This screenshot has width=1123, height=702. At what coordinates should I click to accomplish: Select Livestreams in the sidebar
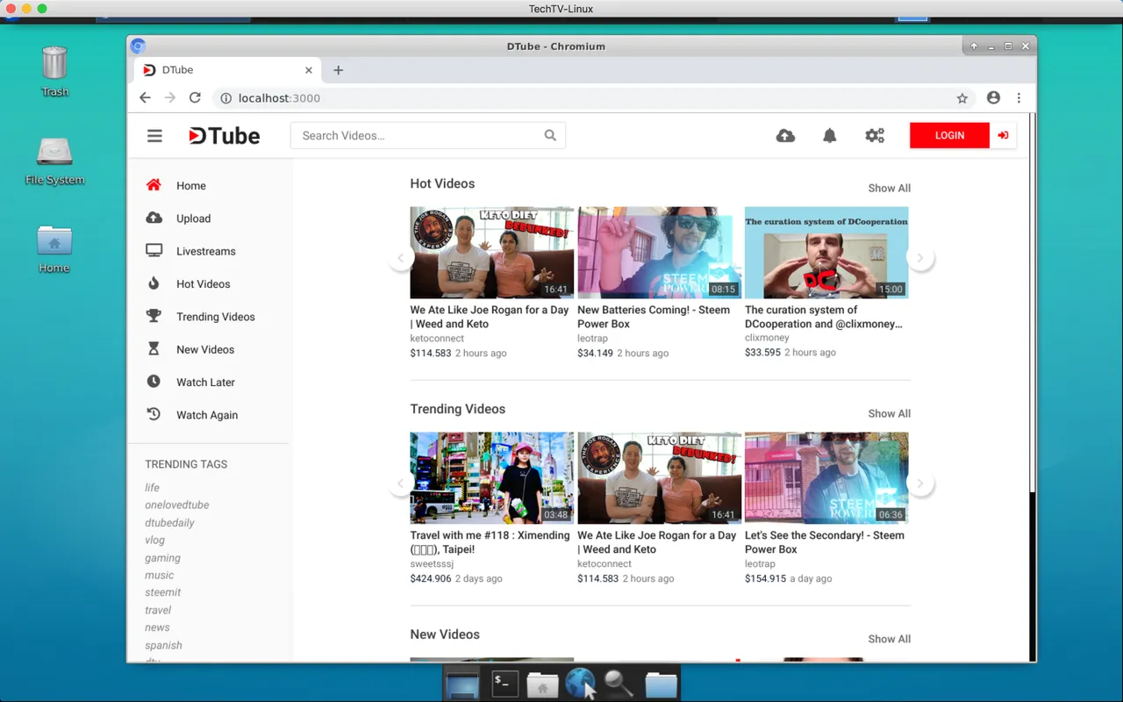click(x=206, y=251)
